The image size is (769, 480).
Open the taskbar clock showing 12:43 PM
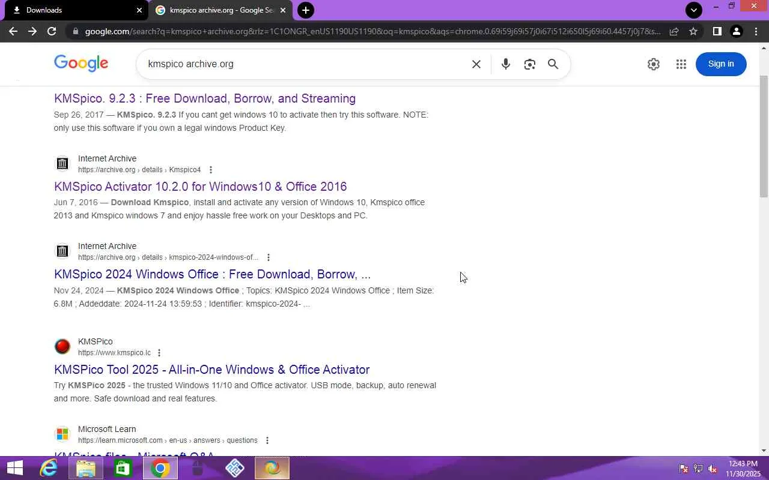(x=743, y=469)
